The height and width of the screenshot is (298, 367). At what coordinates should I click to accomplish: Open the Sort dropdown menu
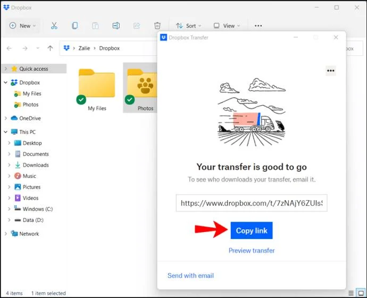[x=189, y=26]
